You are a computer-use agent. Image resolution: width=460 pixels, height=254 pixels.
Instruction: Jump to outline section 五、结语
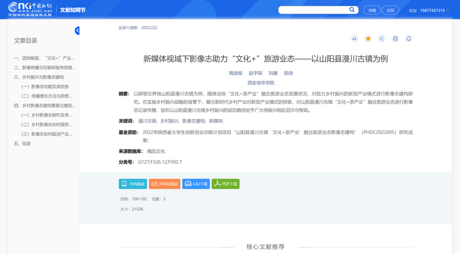coord(22,143)
